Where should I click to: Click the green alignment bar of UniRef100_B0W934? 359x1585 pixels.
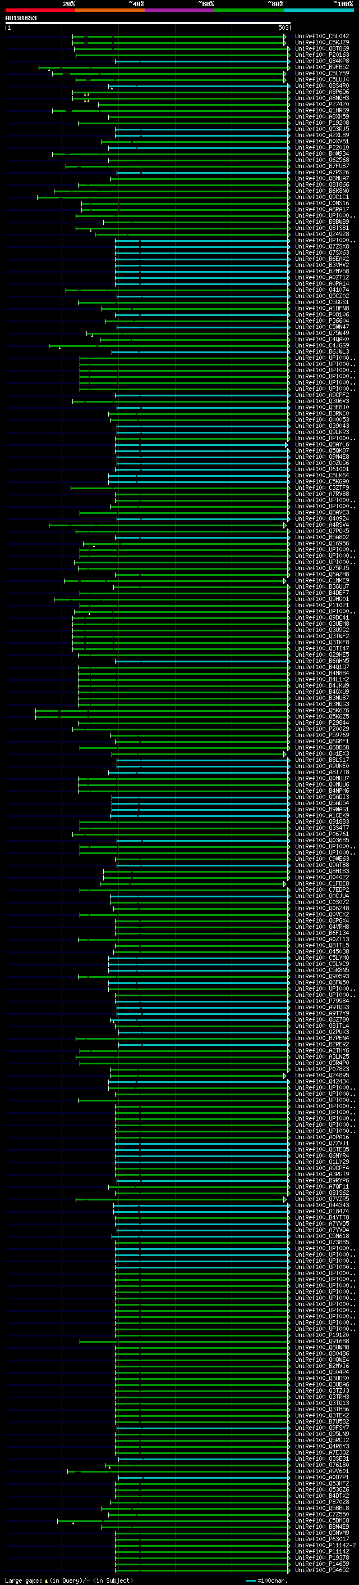pyautogui.click(x=171, y=154)
